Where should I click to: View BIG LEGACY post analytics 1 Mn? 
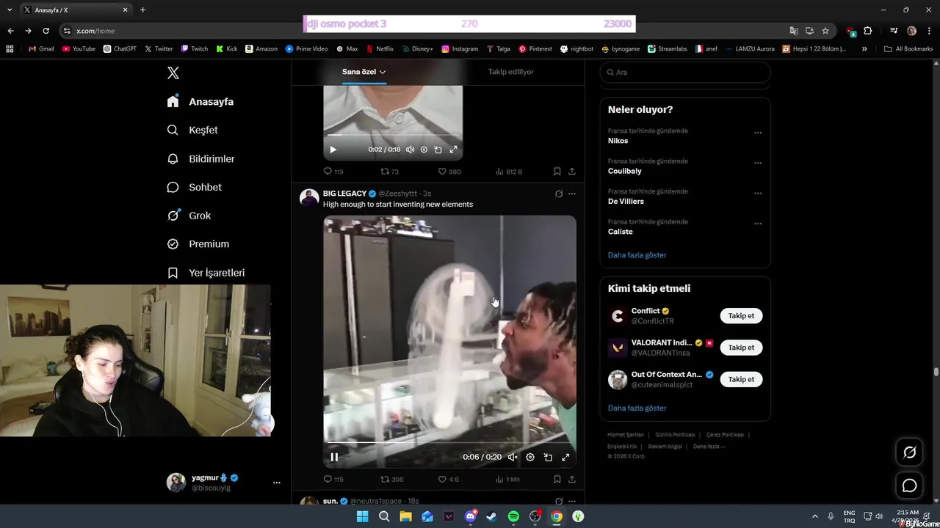507,479
